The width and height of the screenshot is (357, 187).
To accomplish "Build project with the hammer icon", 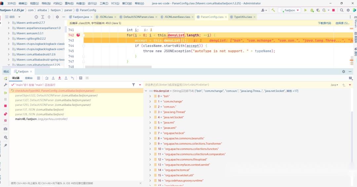I will tap(273, 10).
